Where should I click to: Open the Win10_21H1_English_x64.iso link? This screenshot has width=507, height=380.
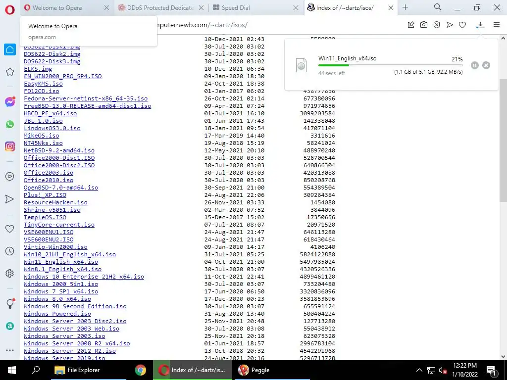coord(69,255)
